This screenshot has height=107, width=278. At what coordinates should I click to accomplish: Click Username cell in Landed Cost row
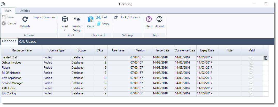(x=119, y=58)
